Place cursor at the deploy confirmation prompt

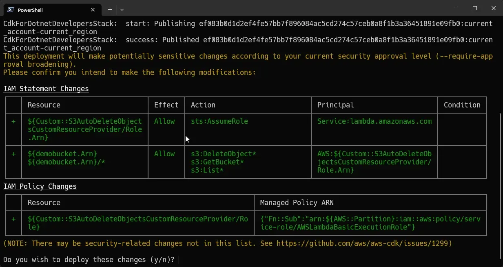(x=178, y=259)
